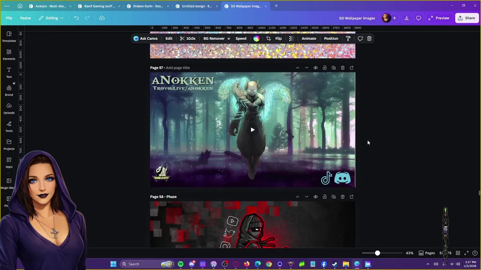Viewport: 481px width, 270px height.
Task: Open the Editing mode dropdown
Action: 51,18
